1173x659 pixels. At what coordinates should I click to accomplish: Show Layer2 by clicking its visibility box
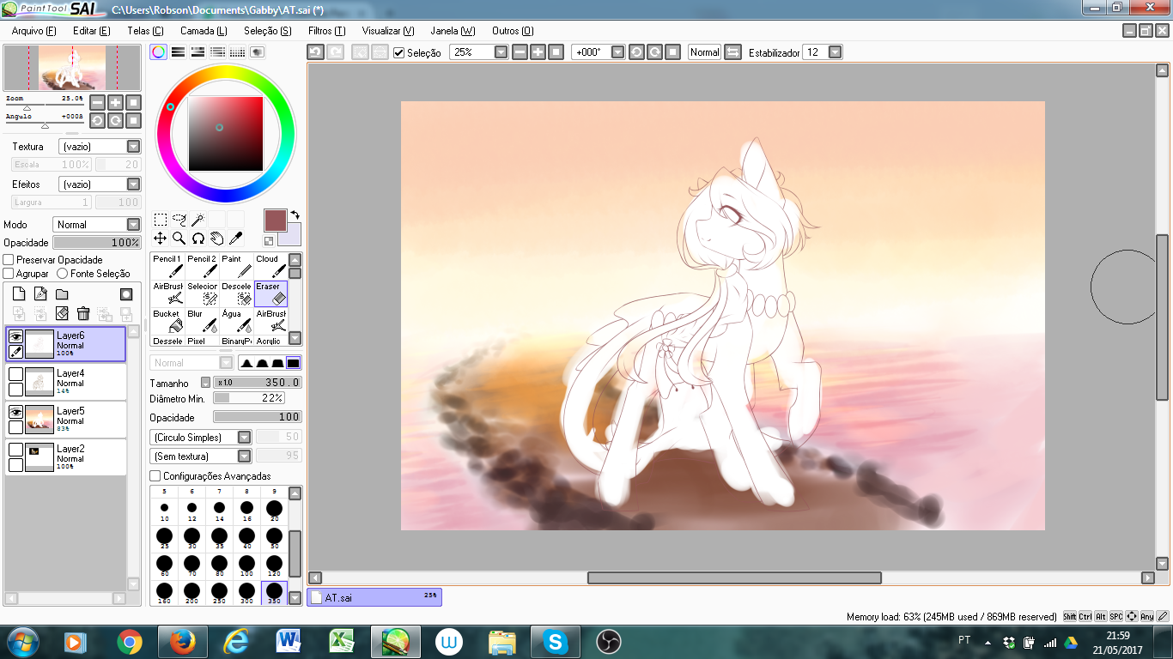[15, 450]
